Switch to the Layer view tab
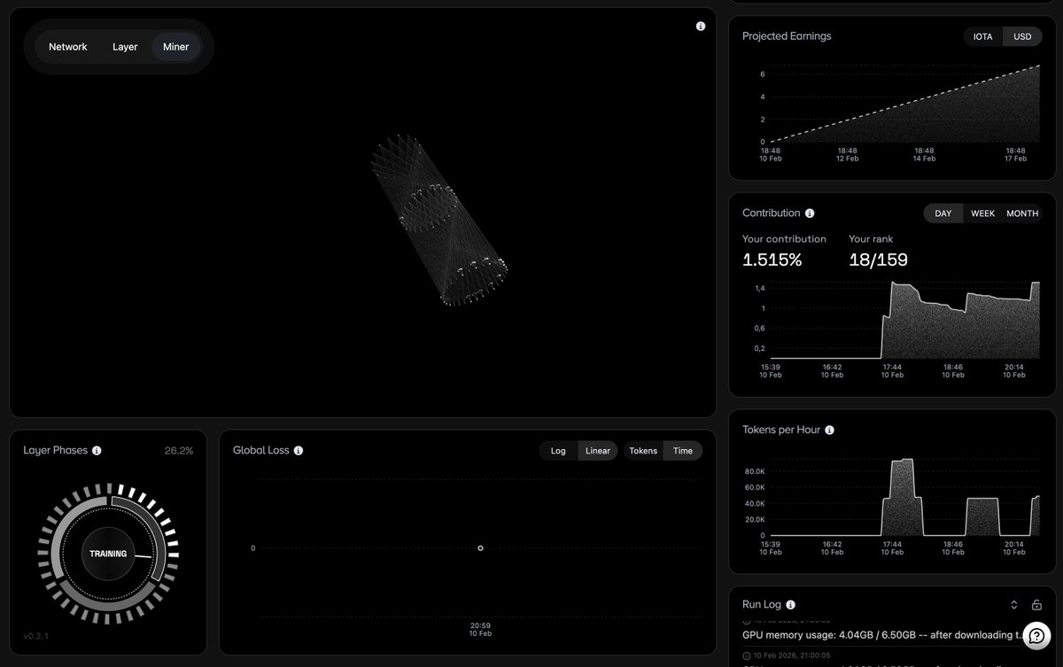Image resolution: width=1063 pixels, height=667 pixels. click(125, 47)
